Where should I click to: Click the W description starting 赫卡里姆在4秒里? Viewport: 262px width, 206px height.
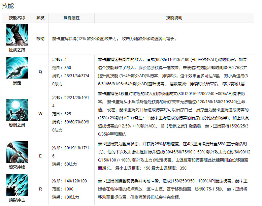pos(173,114)
